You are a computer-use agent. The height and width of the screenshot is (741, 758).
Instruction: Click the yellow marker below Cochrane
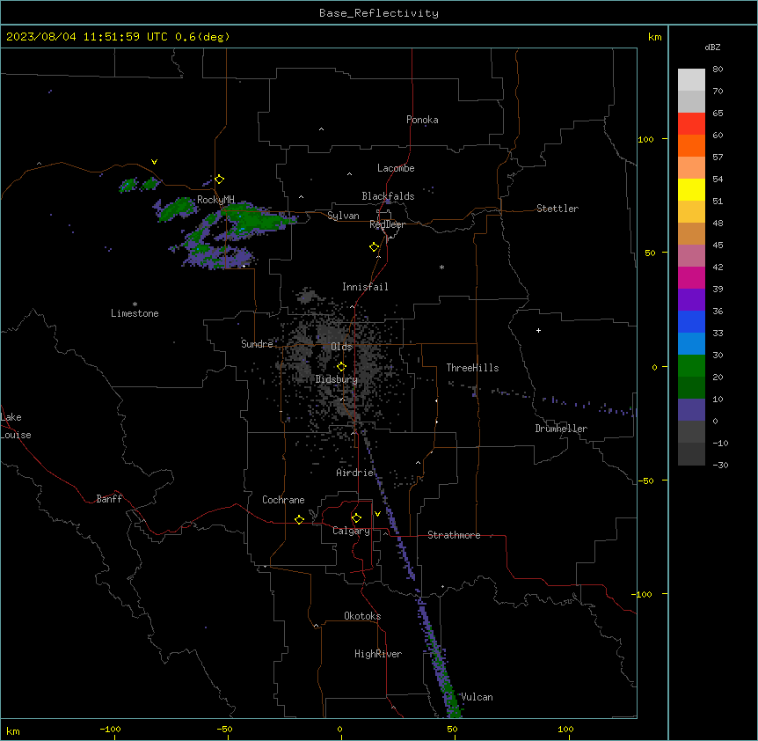[x=299, y=519]
